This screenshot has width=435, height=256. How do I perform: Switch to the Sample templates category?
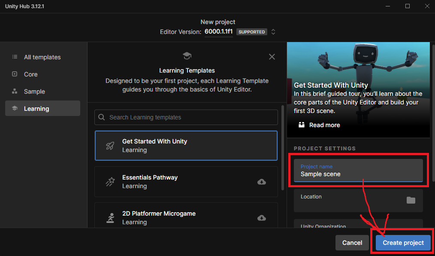[x=42, y=91]
